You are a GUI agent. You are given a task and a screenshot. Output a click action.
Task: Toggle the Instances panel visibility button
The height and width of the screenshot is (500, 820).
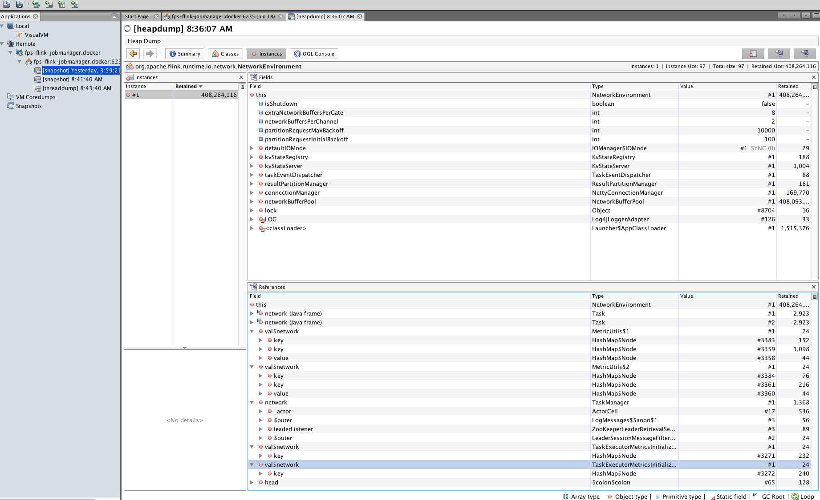click(x=753, y=54)
